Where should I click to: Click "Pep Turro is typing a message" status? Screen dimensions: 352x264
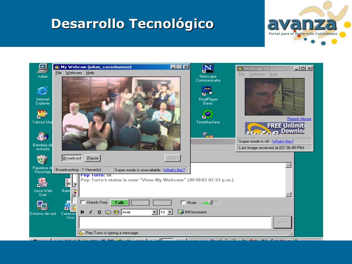tap(112, 233)
